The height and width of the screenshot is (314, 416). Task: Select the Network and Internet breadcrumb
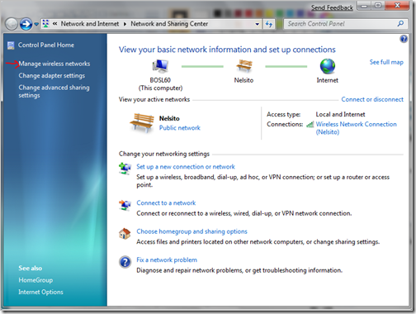90,24
